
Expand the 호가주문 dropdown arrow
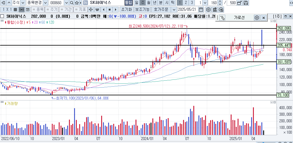click(174, 10)
